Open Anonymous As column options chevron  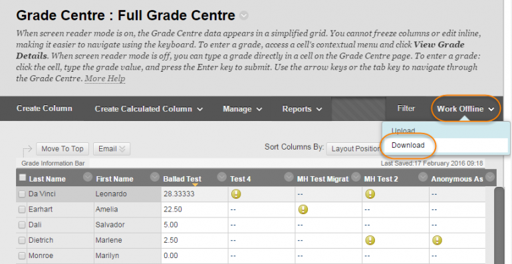pos(490,177)
